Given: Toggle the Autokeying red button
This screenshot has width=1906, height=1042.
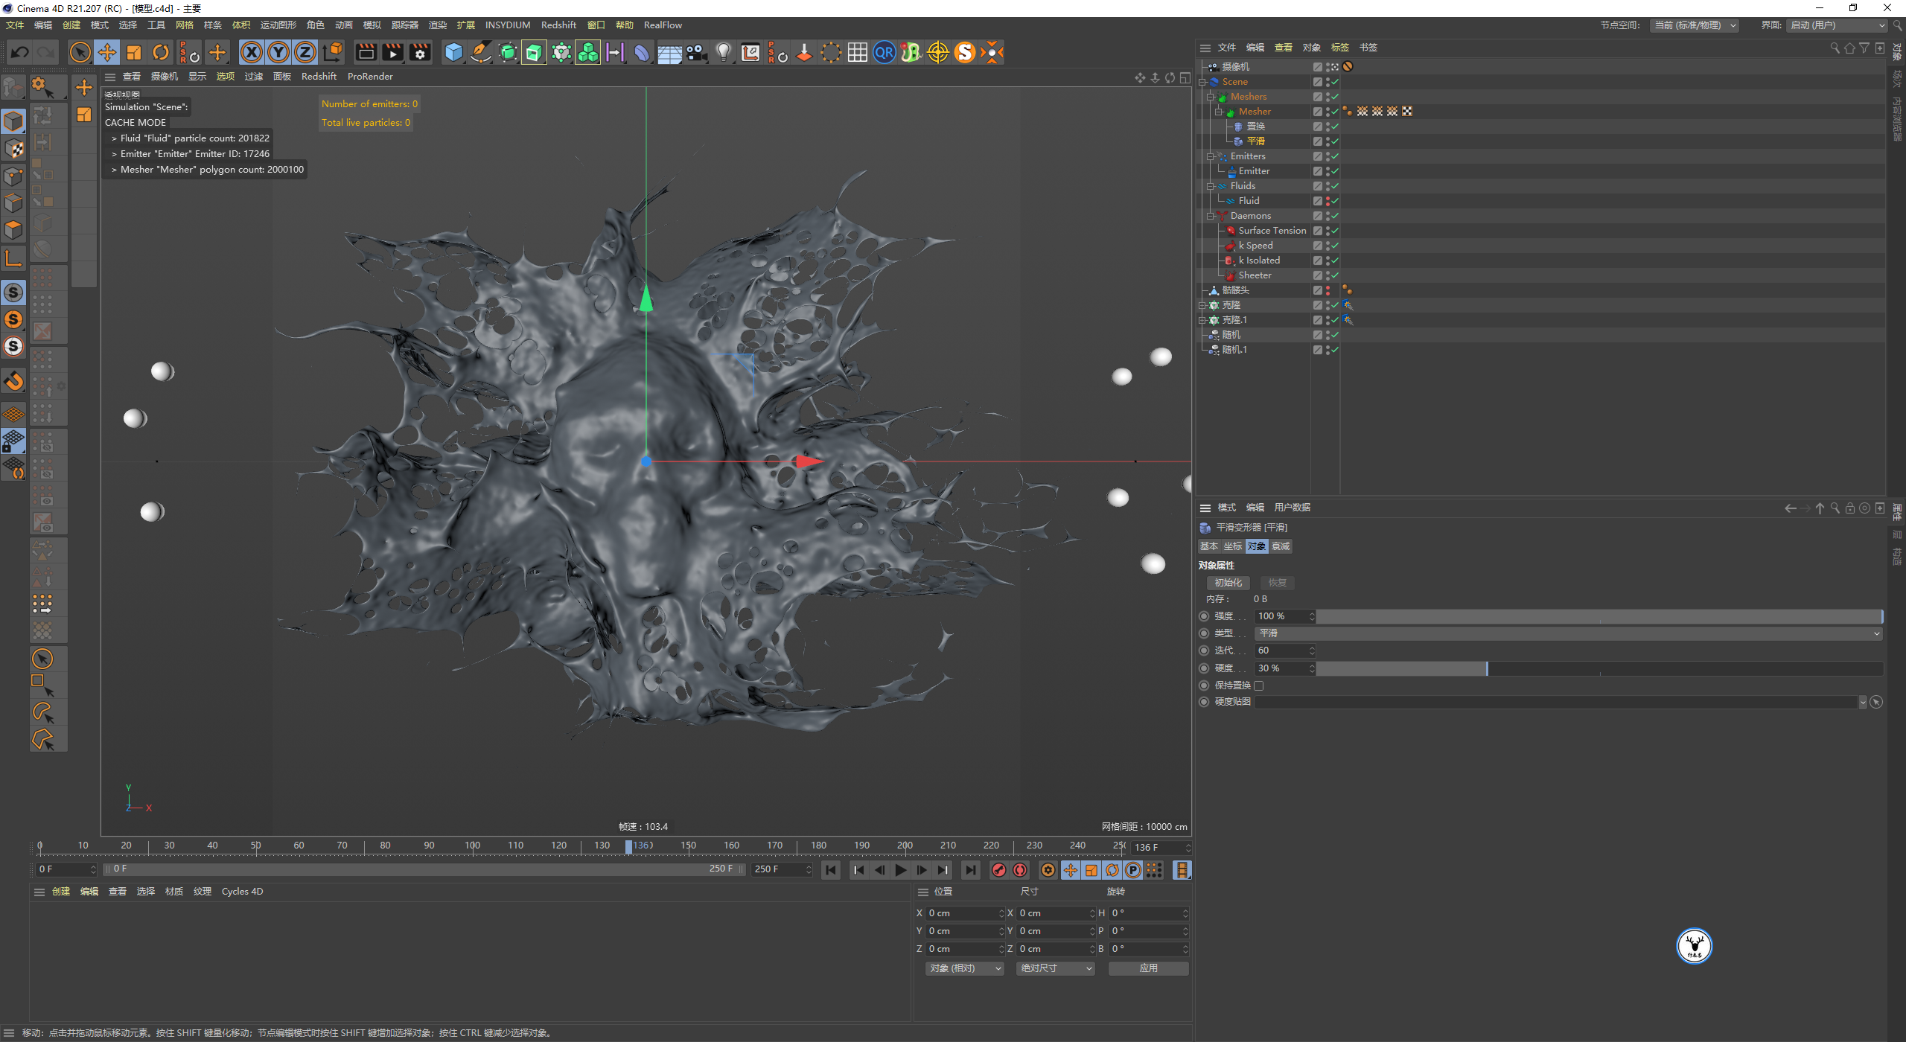Looking at the screenshot, I should pyautogui.click(x=1020, y=870).
